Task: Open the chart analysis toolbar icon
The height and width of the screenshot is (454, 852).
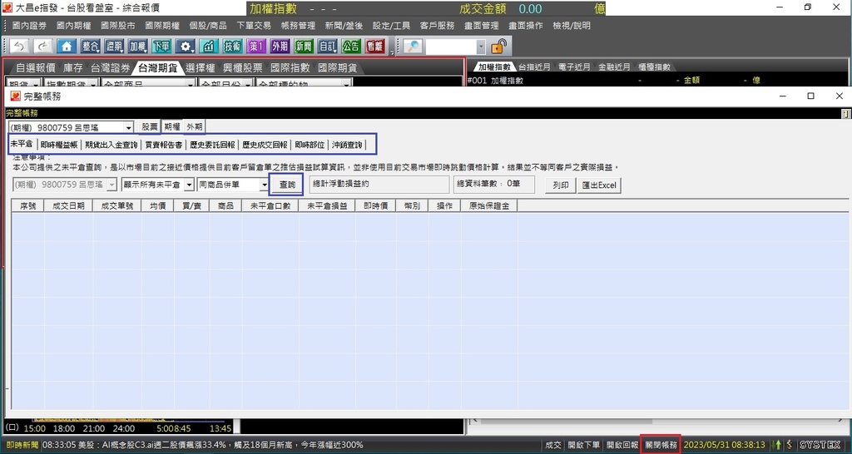Action: pos(209,47)
